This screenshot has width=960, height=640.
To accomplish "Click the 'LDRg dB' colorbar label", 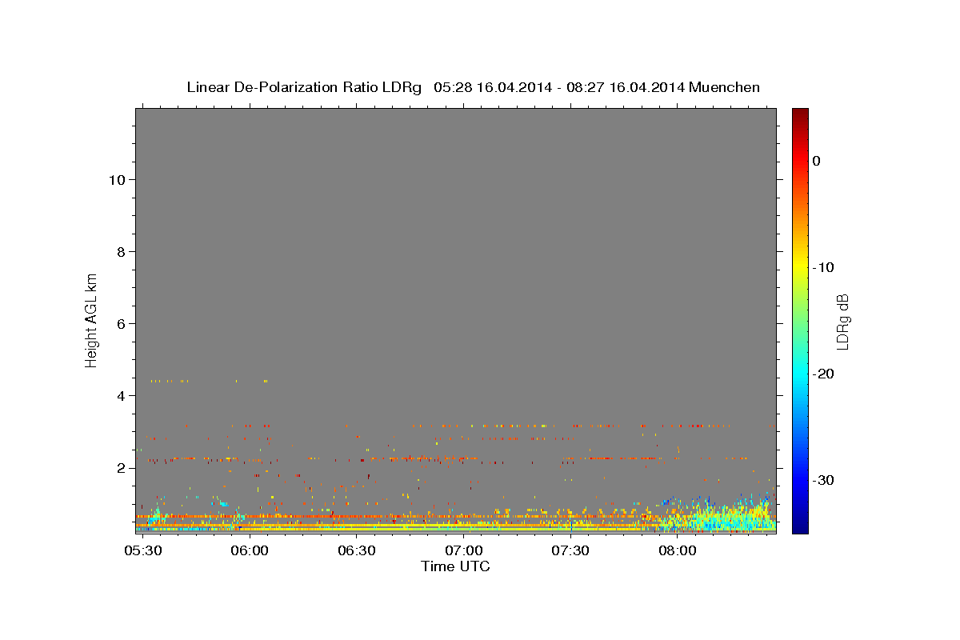I will (842, 322).
